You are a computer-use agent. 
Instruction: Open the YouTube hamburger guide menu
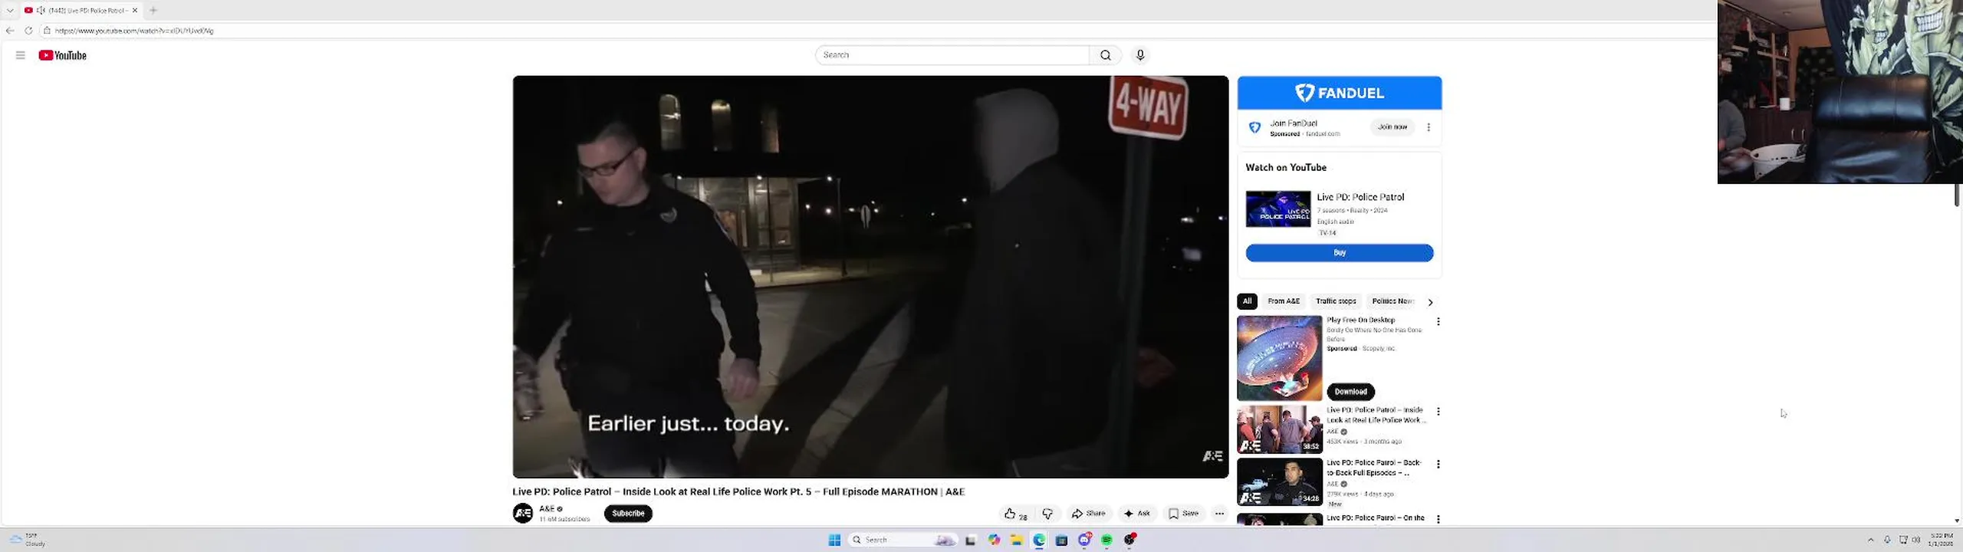(x=21, y=55)
